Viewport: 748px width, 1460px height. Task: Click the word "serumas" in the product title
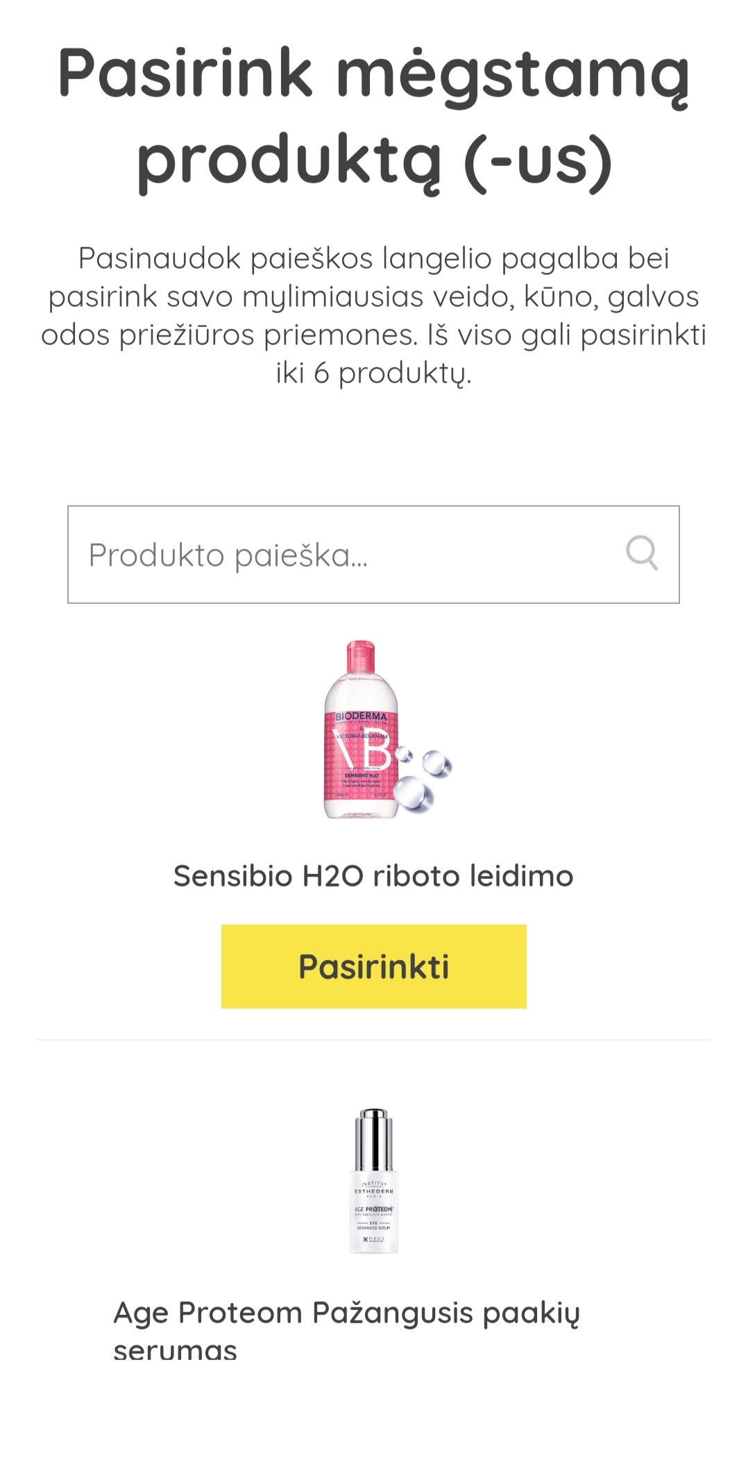click(x=175, y=1351)
